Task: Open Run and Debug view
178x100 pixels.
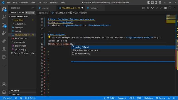Action: coord(4,33)
